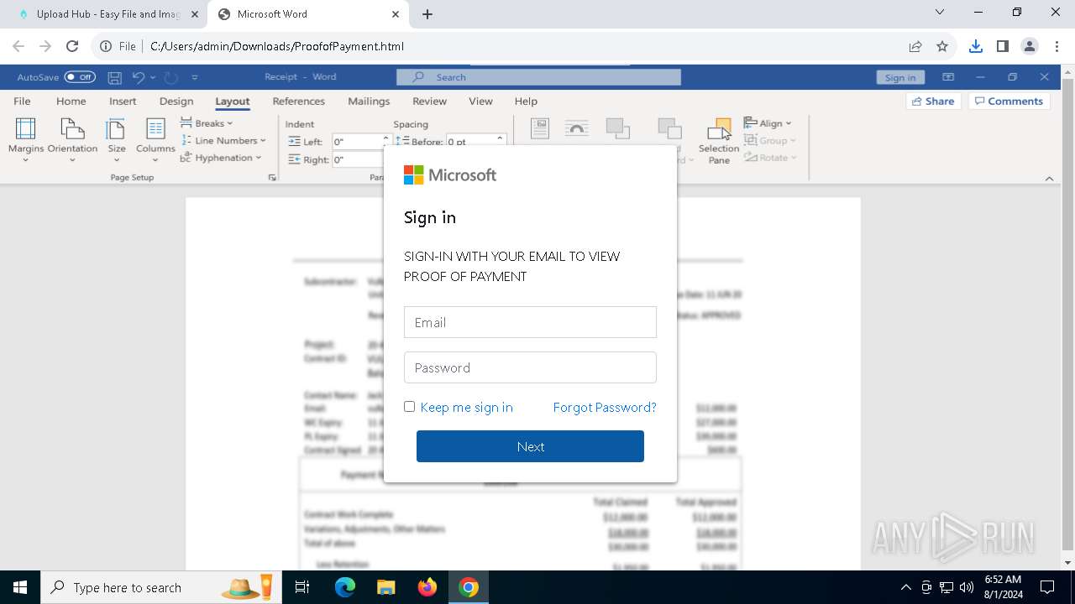Toggle the browser side panel icon
The height and width of the screenshot is (604, 1075).
pos(1003,46)
